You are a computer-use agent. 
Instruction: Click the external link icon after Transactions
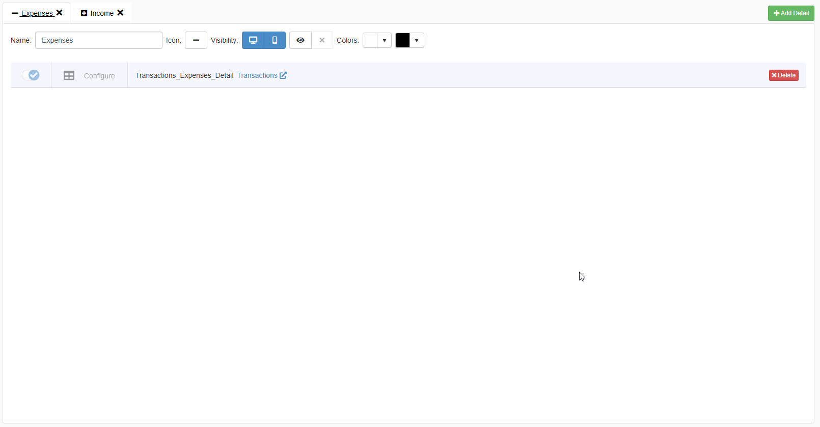[283, 75]
